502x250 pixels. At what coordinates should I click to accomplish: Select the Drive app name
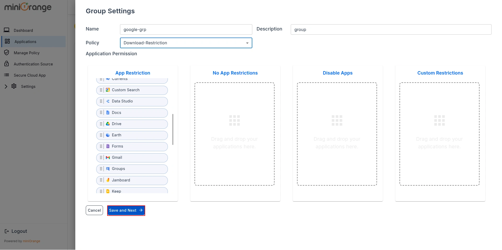[117, 124]
